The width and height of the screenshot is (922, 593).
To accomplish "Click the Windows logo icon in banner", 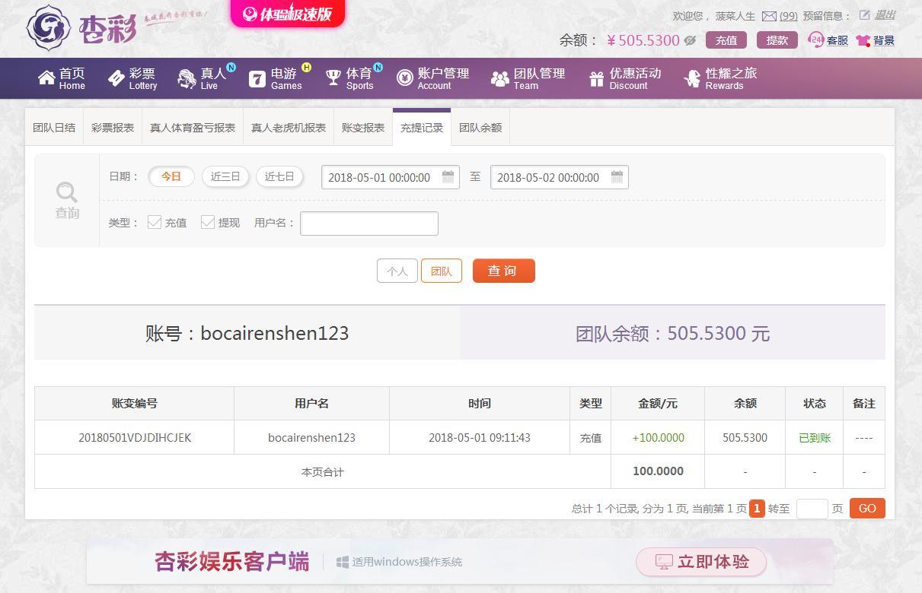I will point(343,562).
